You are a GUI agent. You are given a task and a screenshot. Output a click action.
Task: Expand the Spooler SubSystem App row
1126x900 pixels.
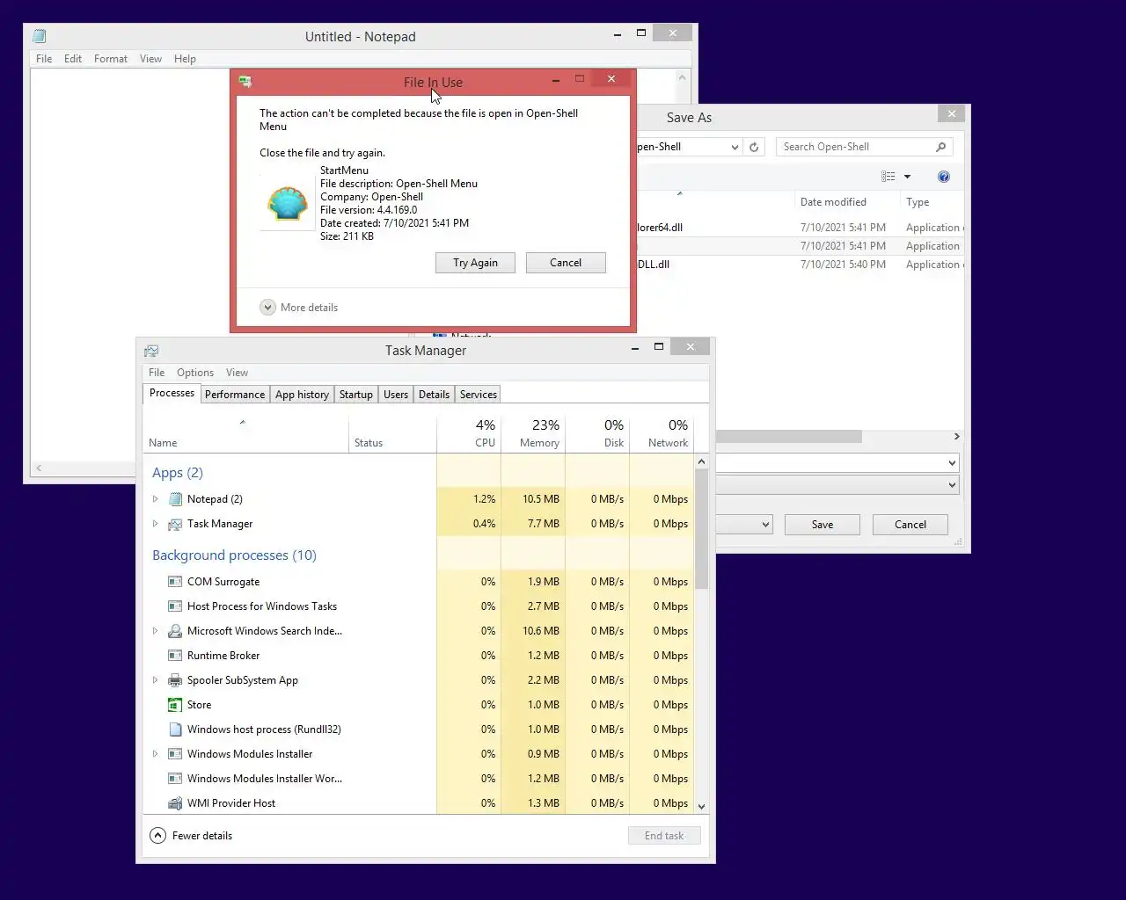pos(156,679)
